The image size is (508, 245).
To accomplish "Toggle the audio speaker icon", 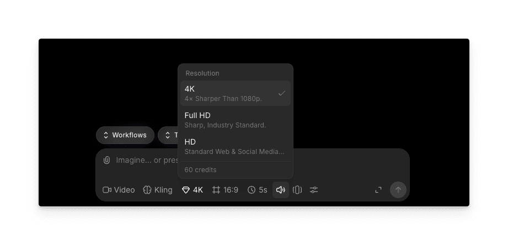I will click(280, 190).
